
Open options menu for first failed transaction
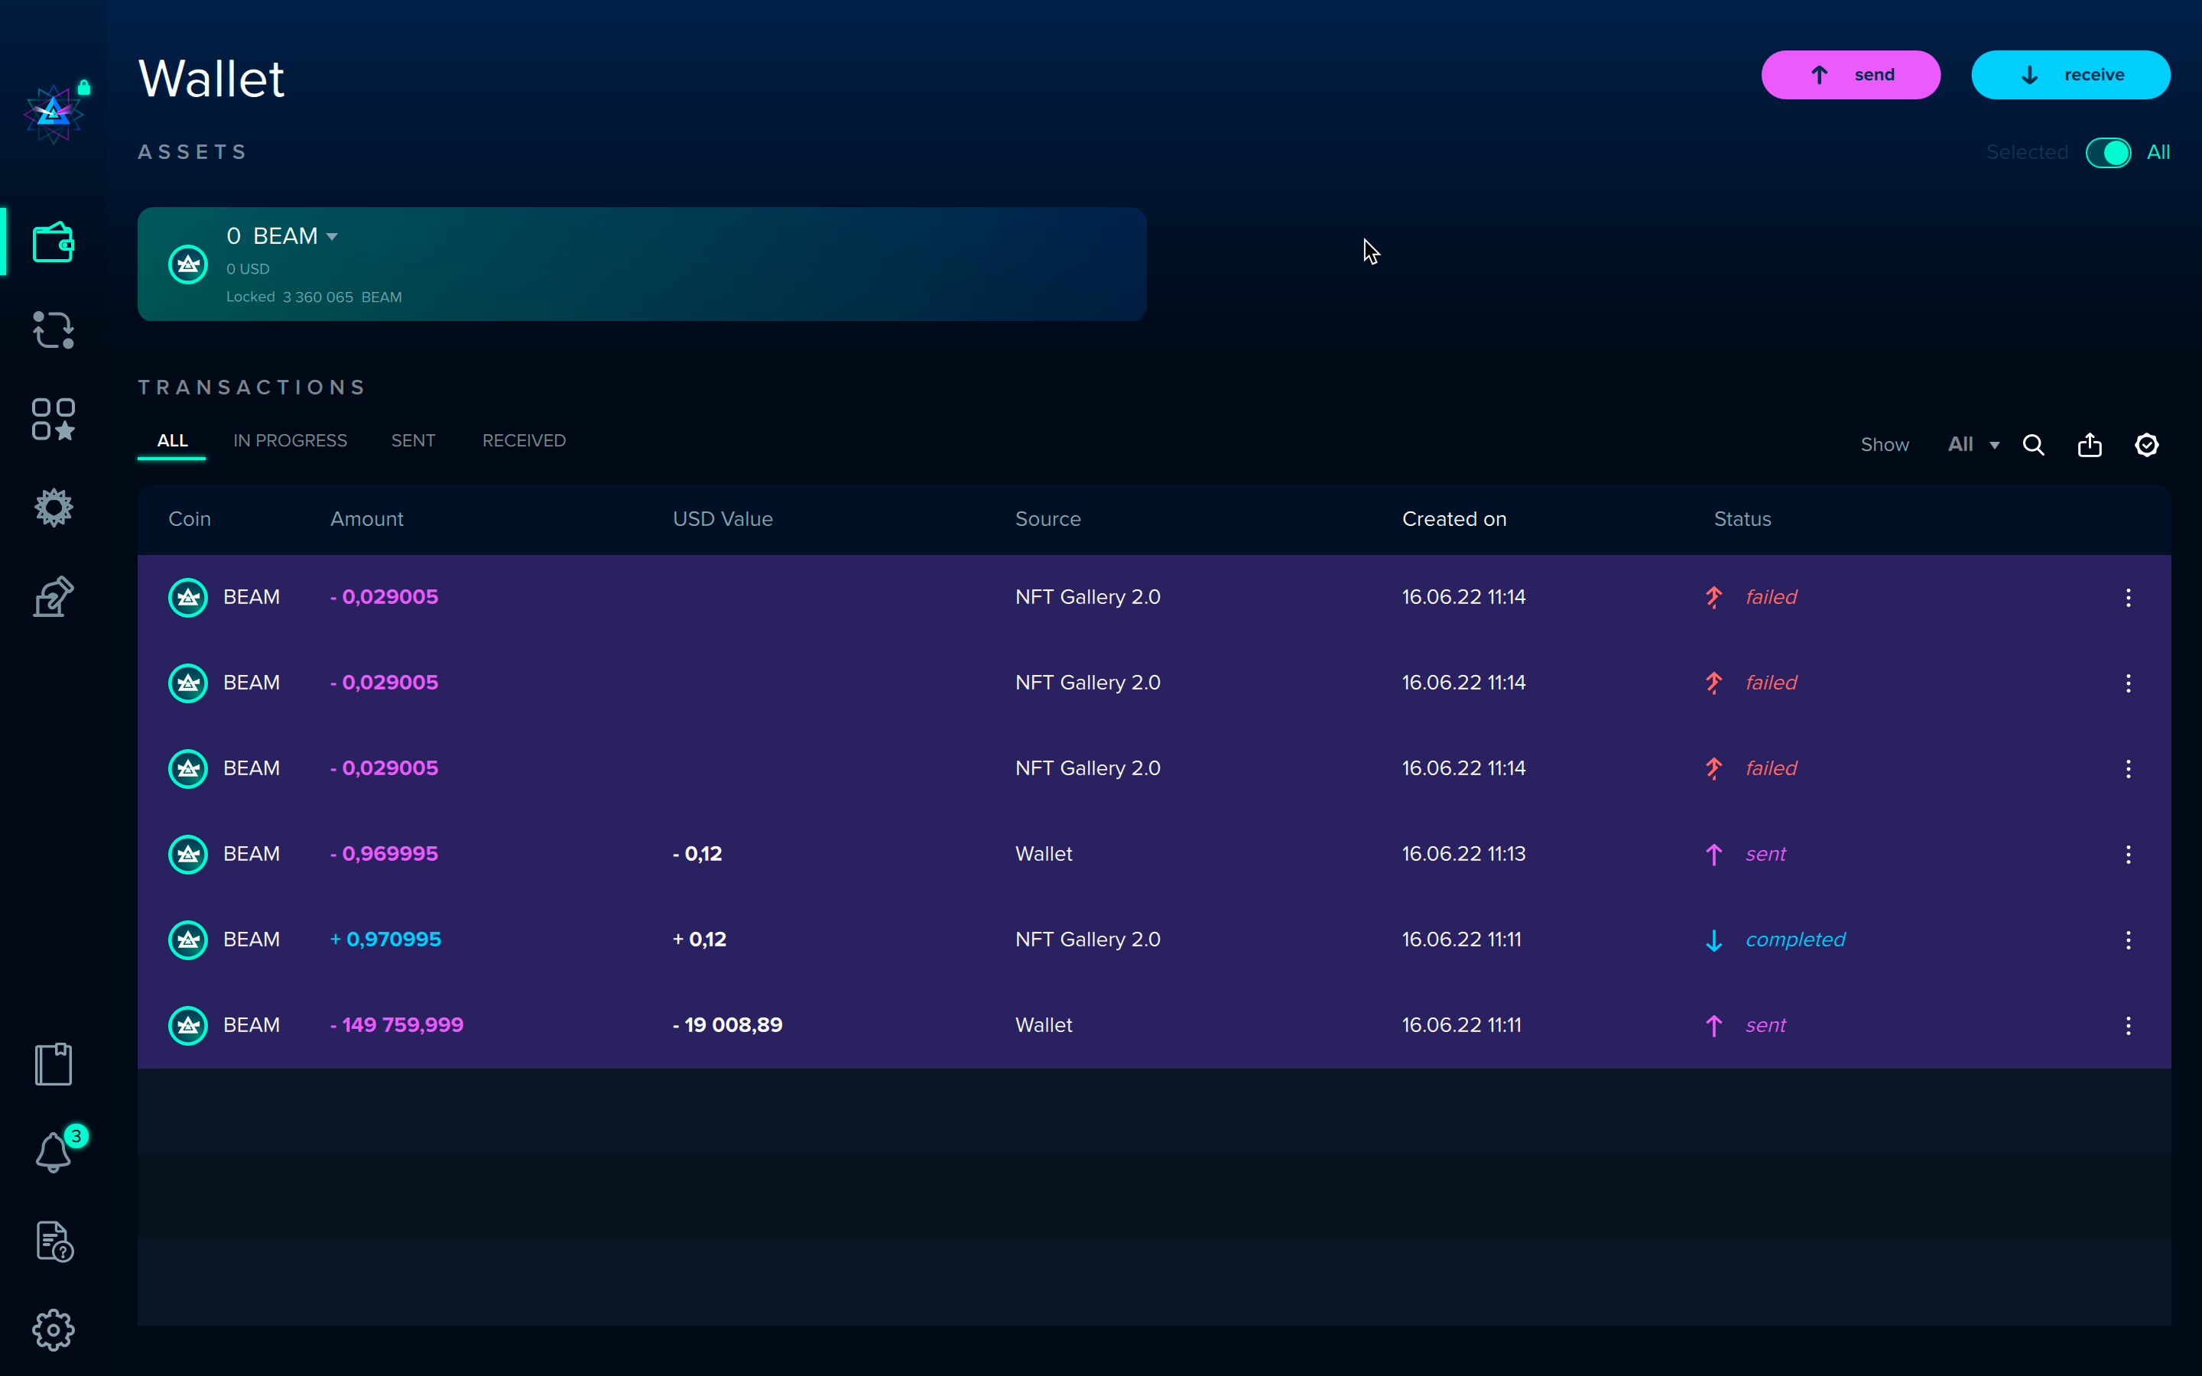2127,598
